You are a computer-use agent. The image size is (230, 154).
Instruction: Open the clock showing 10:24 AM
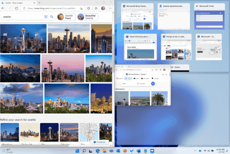220,151
